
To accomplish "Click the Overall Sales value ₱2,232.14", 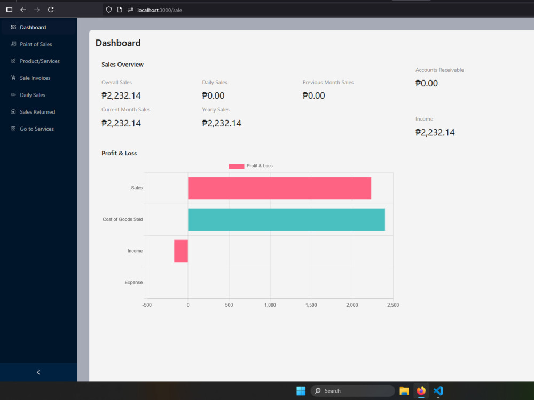I will point(121,95).
